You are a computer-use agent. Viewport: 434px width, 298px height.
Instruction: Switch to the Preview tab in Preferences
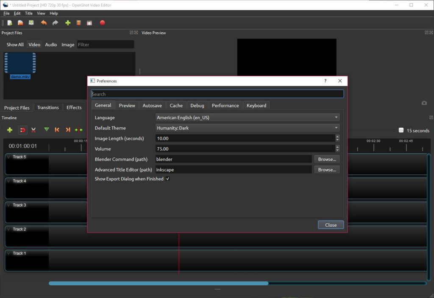point(127,106)
